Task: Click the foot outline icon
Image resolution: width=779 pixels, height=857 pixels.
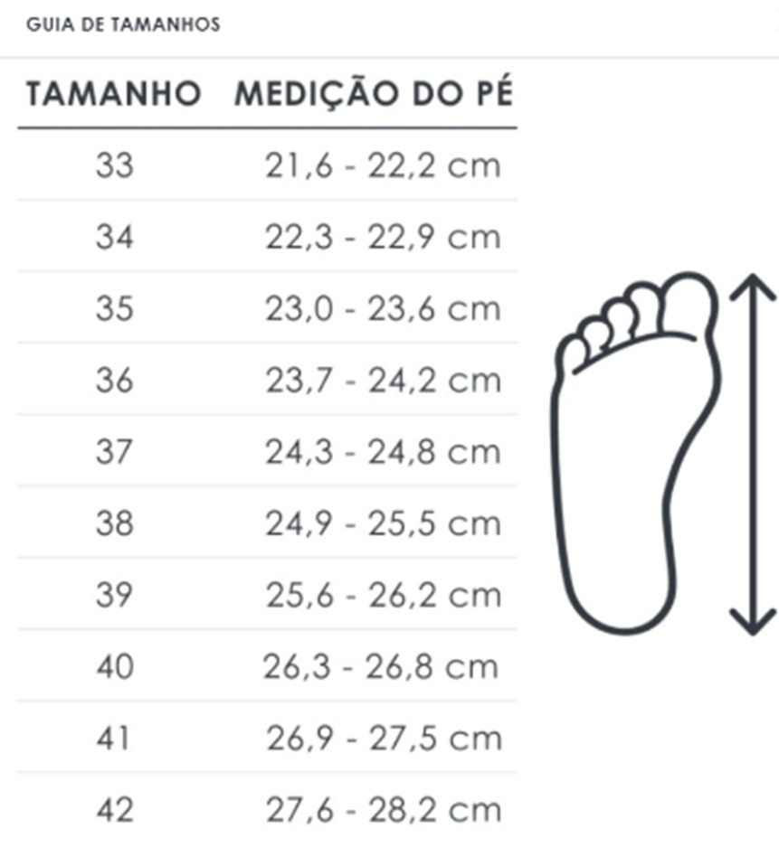Action: click(634, 453)
